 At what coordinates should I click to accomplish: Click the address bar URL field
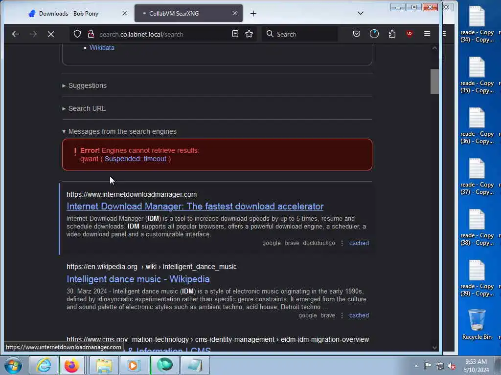(x=163, y=34)
